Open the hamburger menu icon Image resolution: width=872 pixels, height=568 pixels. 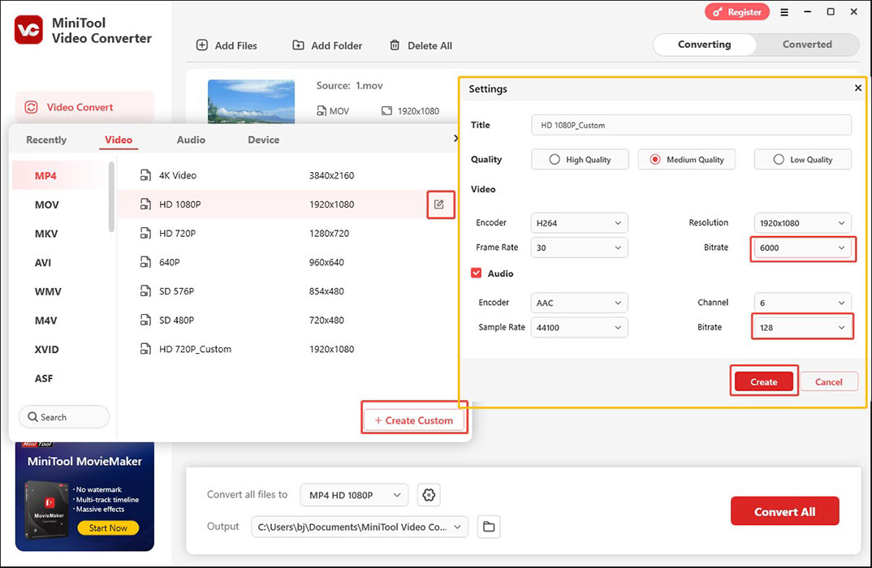(784, 11)
